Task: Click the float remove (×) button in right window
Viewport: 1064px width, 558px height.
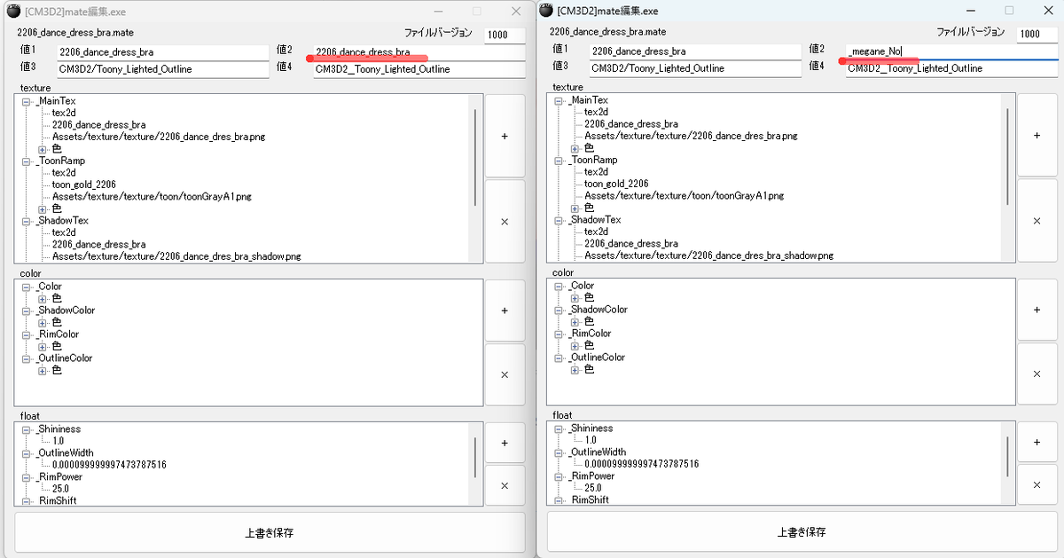Action: pos(1037,485)
